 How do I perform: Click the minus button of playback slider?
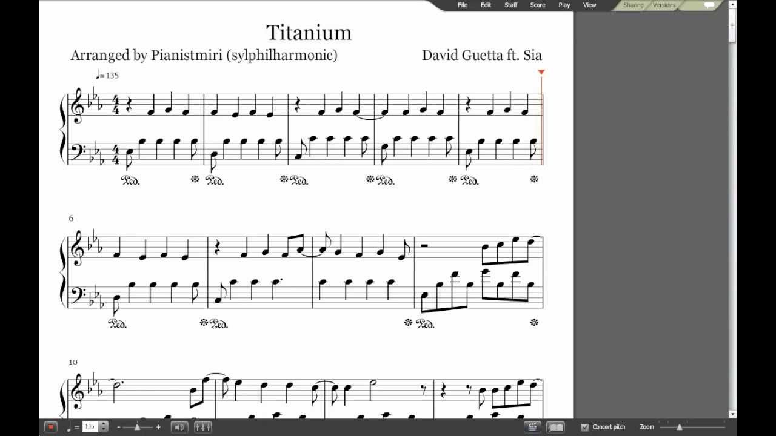click(119, 427)
